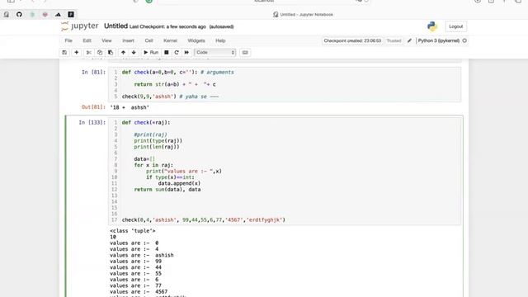Click the kernel idle circle indicator
Screen dimensions: 528x297
(x=464, y=40)
